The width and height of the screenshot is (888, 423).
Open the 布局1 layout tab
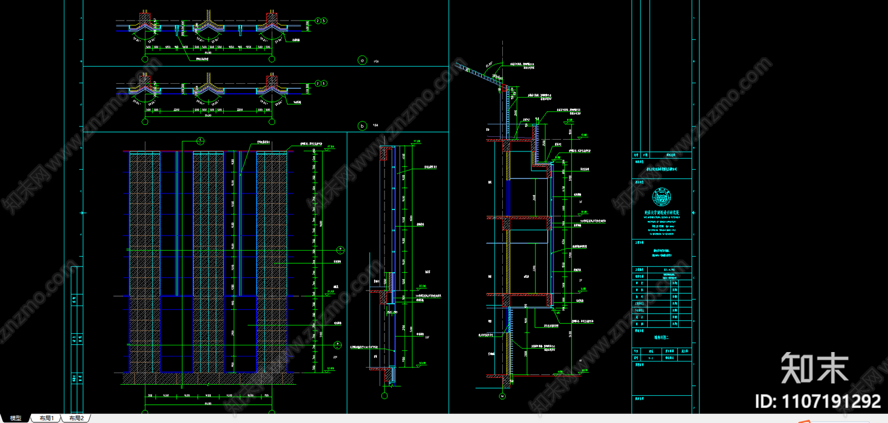(47, 418)
